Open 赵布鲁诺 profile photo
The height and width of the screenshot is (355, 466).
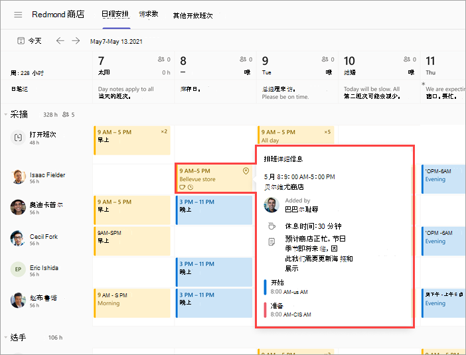18,301
